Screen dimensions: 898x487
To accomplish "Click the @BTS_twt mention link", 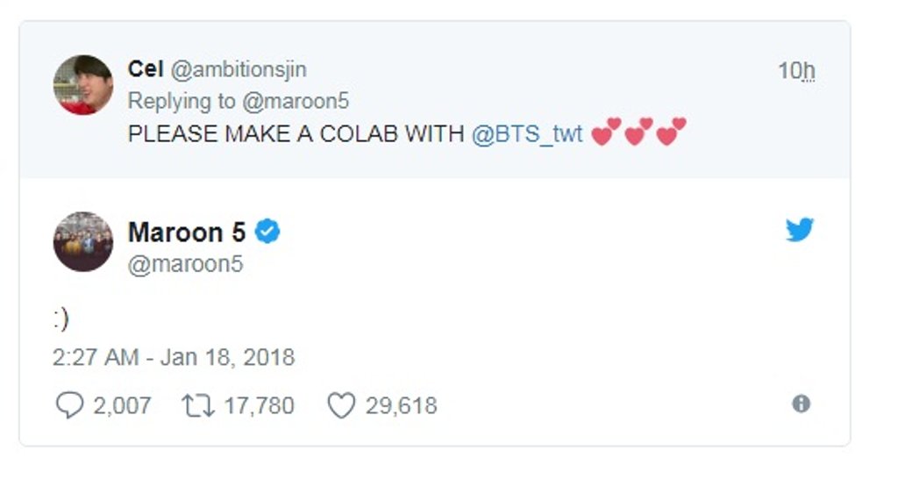I will pyautogui.click(x=527, y=135).
